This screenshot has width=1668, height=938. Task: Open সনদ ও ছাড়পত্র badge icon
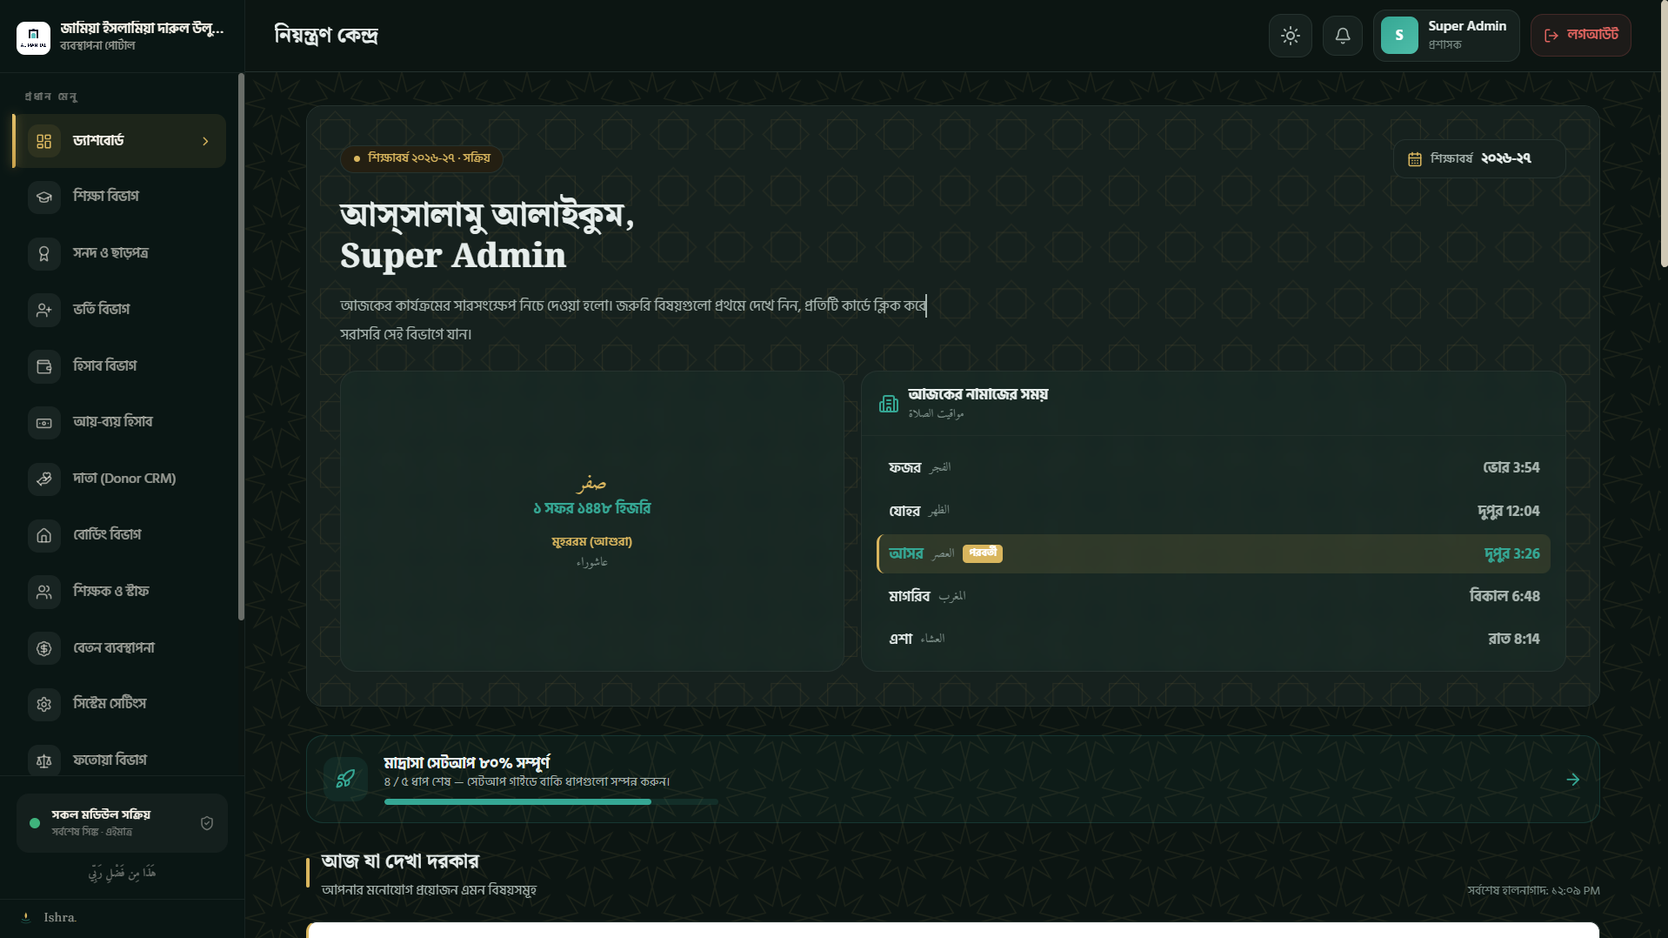44,253
